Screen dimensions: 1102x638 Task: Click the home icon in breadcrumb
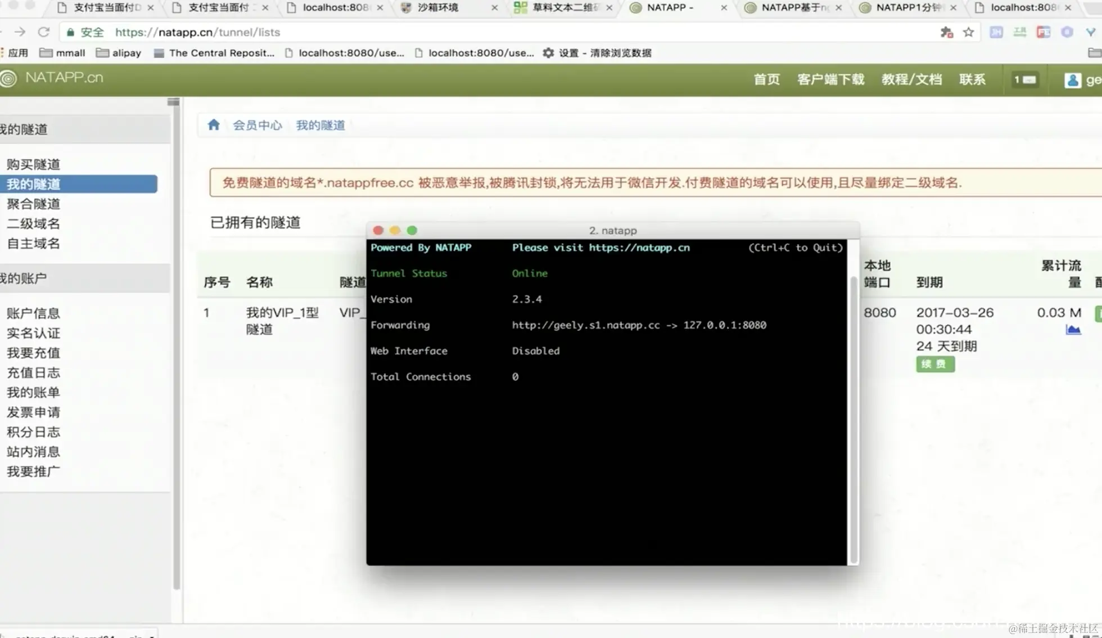pos(213,125)
